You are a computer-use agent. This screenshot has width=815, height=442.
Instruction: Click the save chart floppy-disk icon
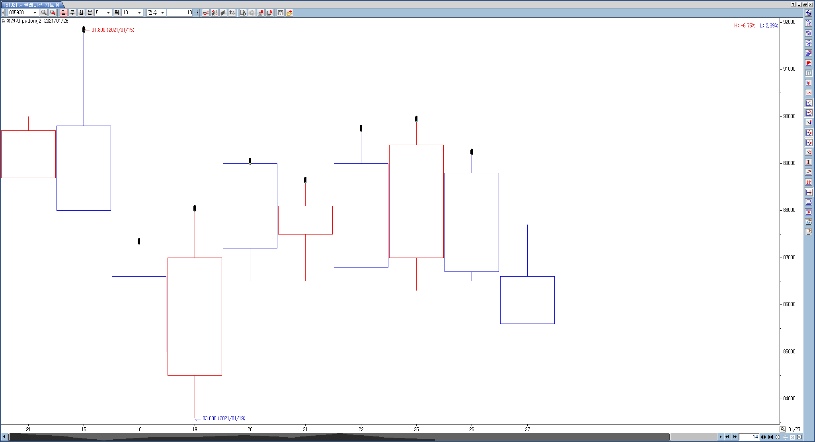click(x=281, y=13)
